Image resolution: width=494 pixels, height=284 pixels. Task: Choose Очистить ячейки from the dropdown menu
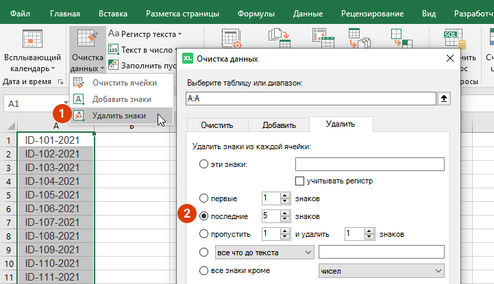pos(121,83)
